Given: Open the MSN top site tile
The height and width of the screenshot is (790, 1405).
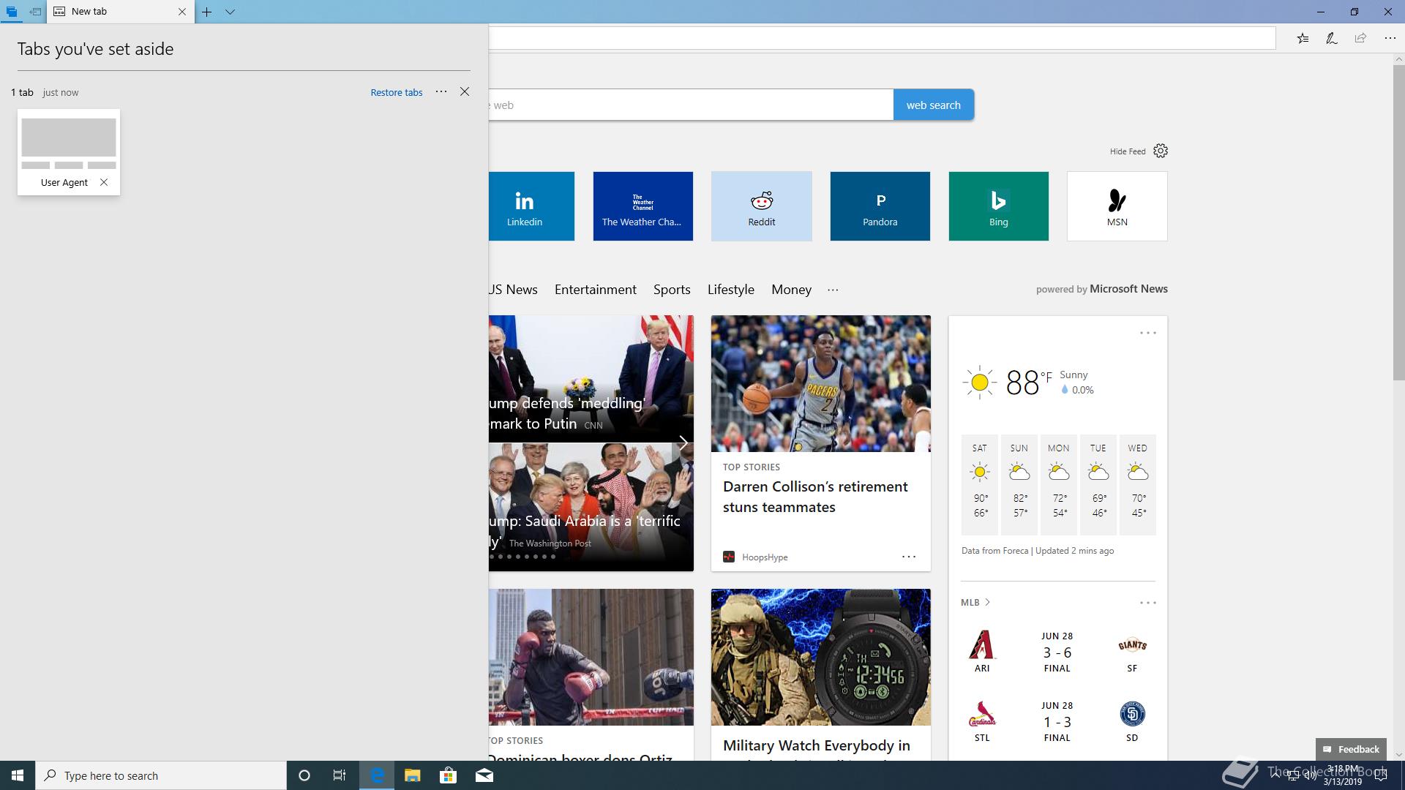Looking at the screenshot, I should pos(1117,206).
